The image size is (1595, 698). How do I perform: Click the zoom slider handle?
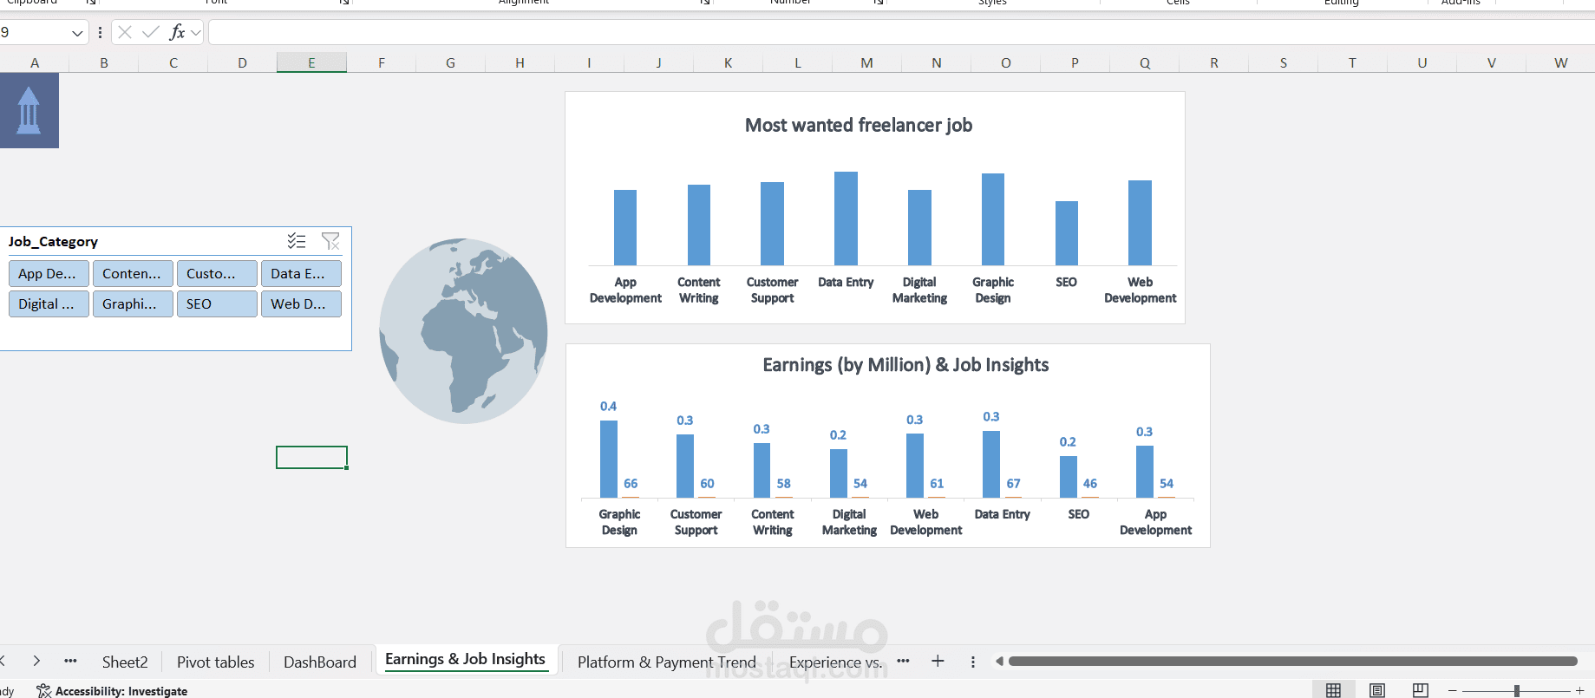pyautogui.click(x=1516, y=691)
